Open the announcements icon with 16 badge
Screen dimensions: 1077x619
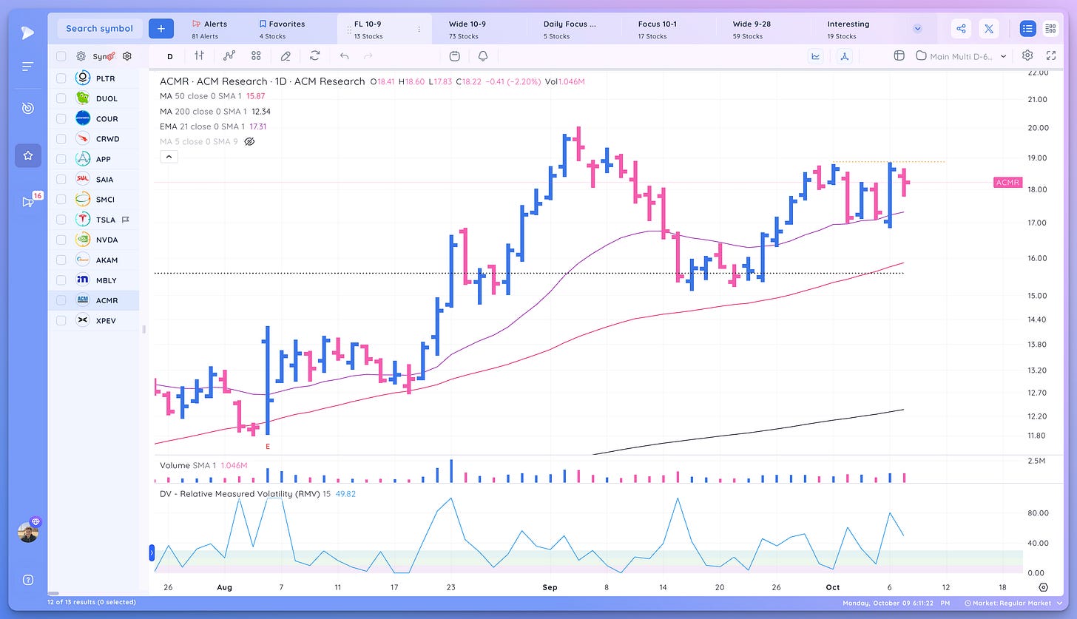(x=28, y=201)
